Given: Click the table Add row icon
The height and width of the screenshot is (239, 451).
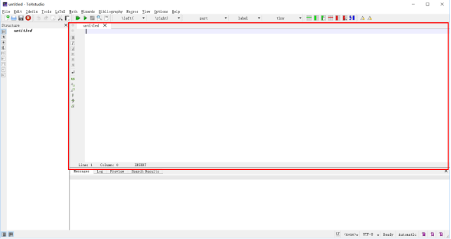Looking at the screenshot, I should point(309,18).
